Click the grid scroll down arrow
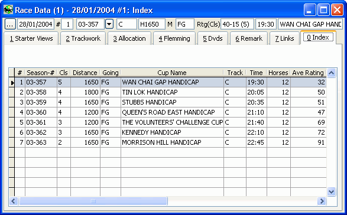 331,191
